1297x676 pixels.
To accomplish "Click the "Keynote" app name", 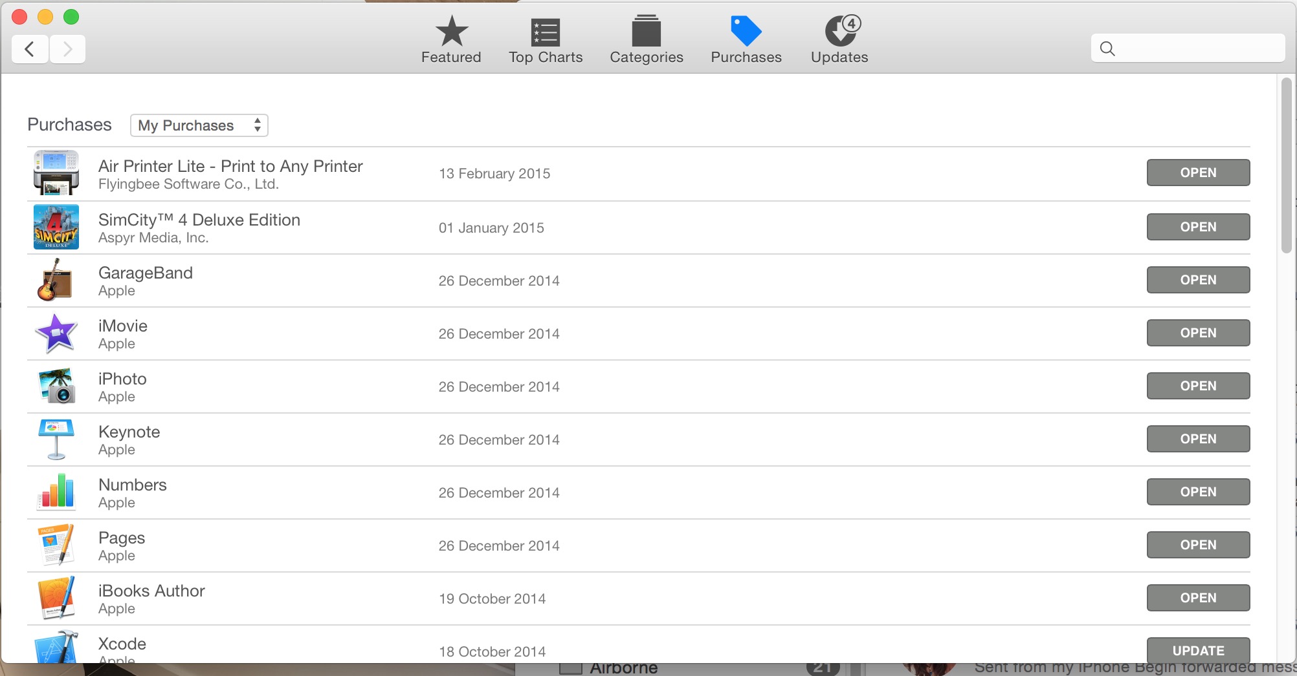I will 129,432.
